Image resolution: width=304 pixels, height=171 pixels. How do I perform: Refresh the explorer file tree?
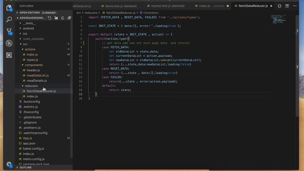coord(63,18)
